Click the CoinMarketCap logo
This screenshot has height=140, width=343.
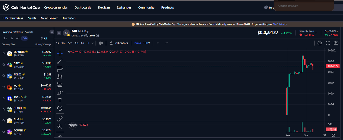22,7
